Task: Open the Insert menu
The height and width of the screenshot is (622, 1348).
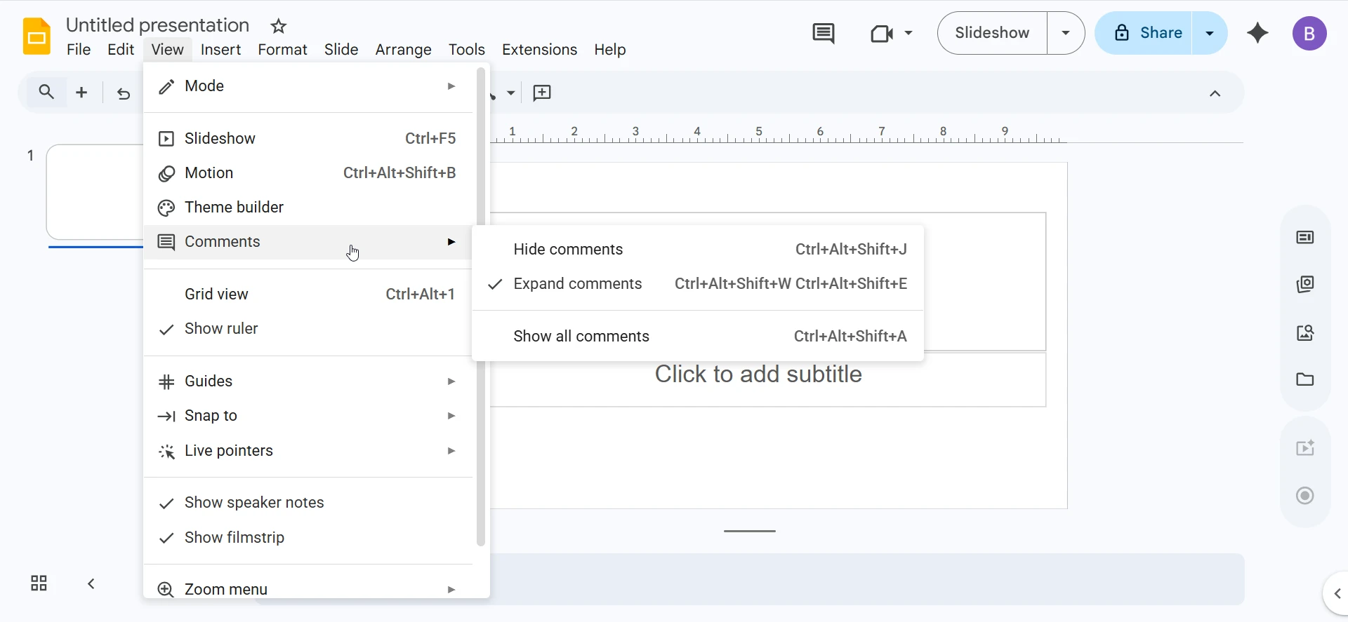Action: [x=220, y=50]
